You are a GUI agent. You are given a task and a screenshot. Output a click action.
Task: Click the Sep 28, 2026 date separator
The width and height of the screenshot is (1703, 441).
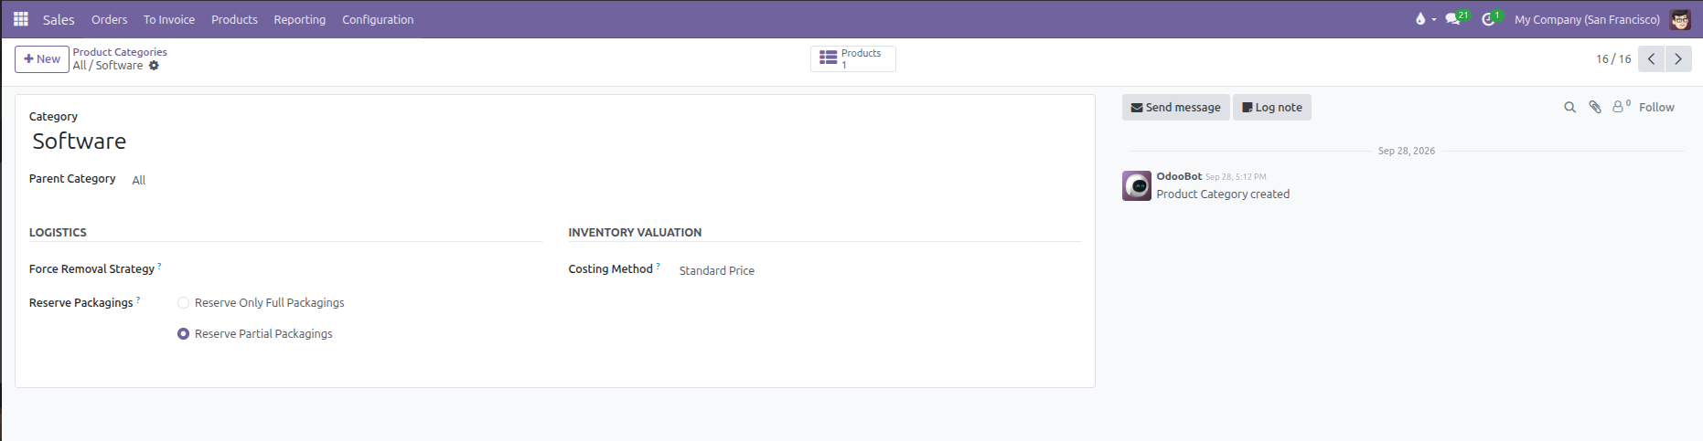1407,151
